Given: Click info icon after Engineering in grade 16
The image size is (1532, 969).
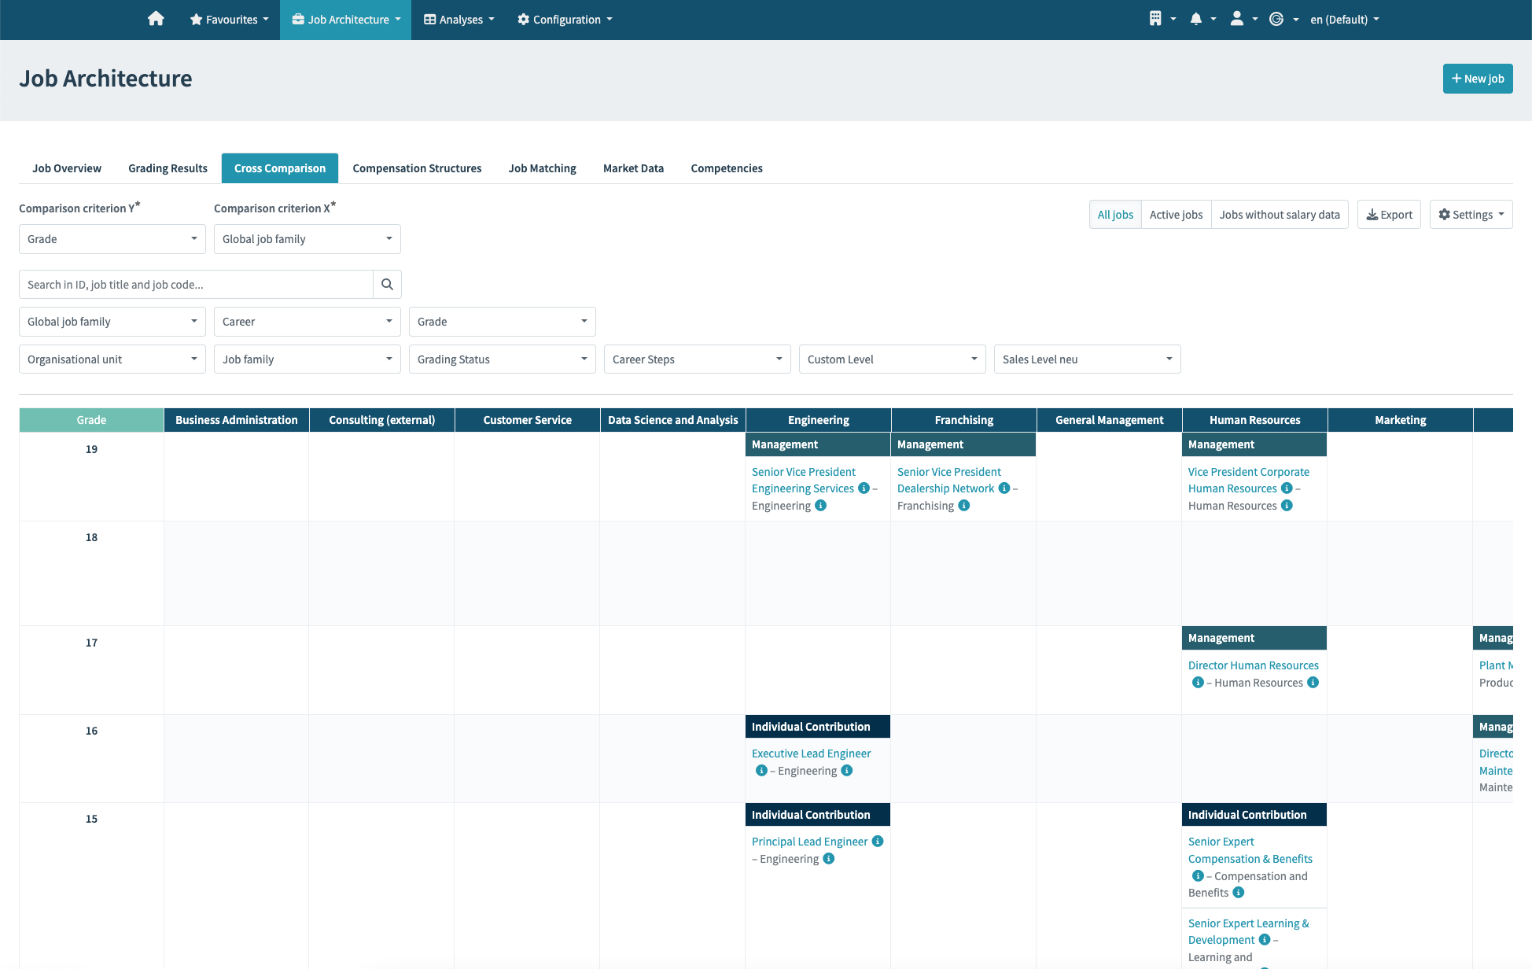Looking at the screenshot, I should [846, 771].
